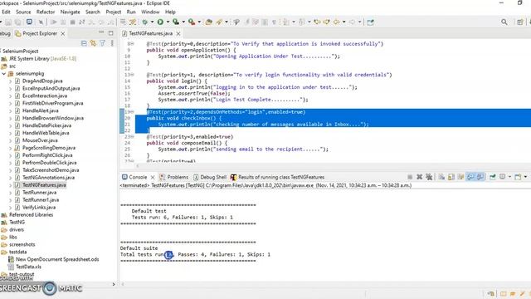
Task: Click the Terminate icon in main toolbar
Action: [x=72, y=22]
